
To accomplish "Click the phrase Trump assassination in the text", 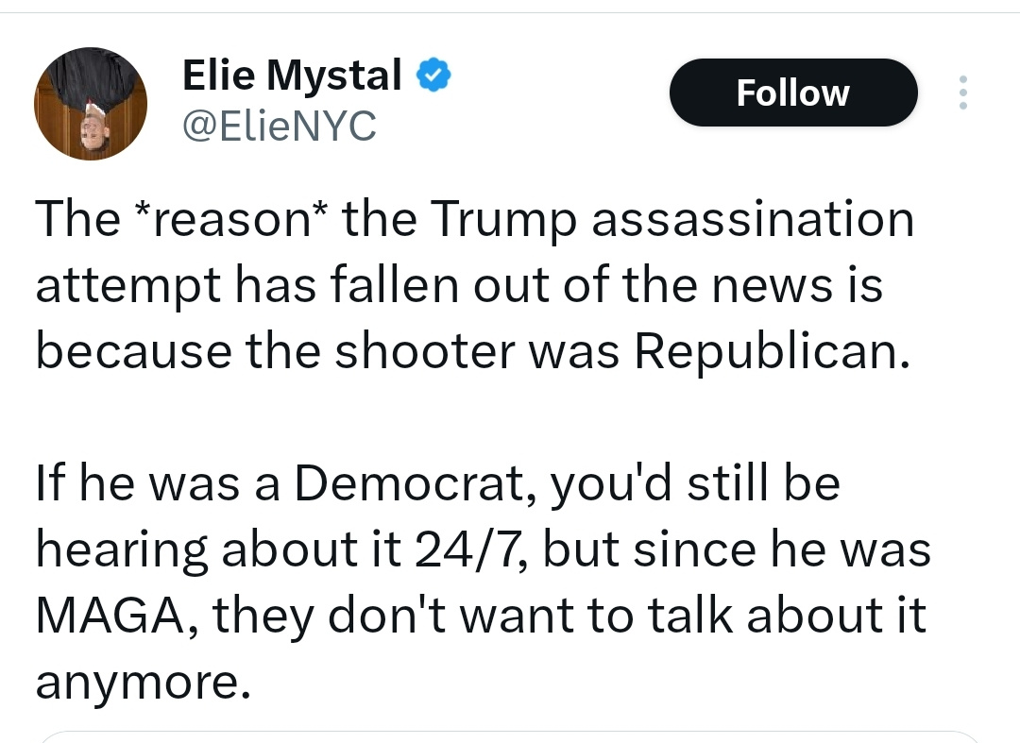I will 671,218.
